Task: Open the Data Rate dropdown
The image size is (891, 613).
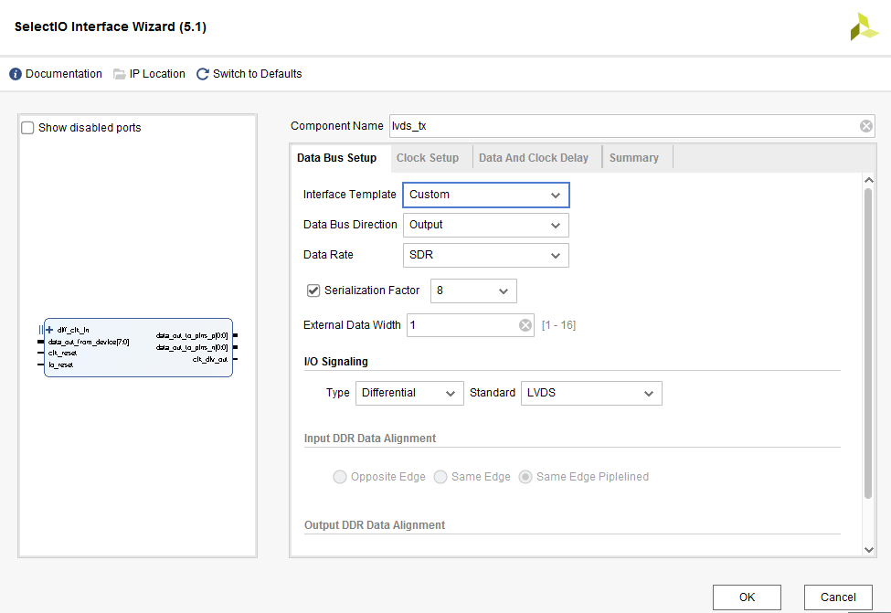Action: (x=486, y=255)
